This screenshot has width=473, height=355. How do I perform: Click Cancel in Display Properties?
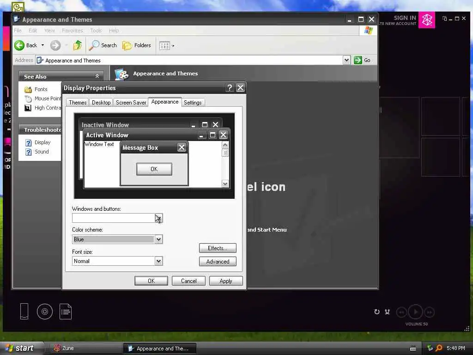pyautogui.click(x=188, y=281)
